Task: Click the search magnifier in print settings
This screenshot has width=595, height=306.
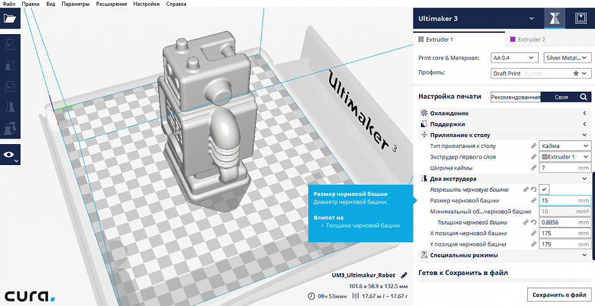Action: pyautogui.click(x=584, y=97)
